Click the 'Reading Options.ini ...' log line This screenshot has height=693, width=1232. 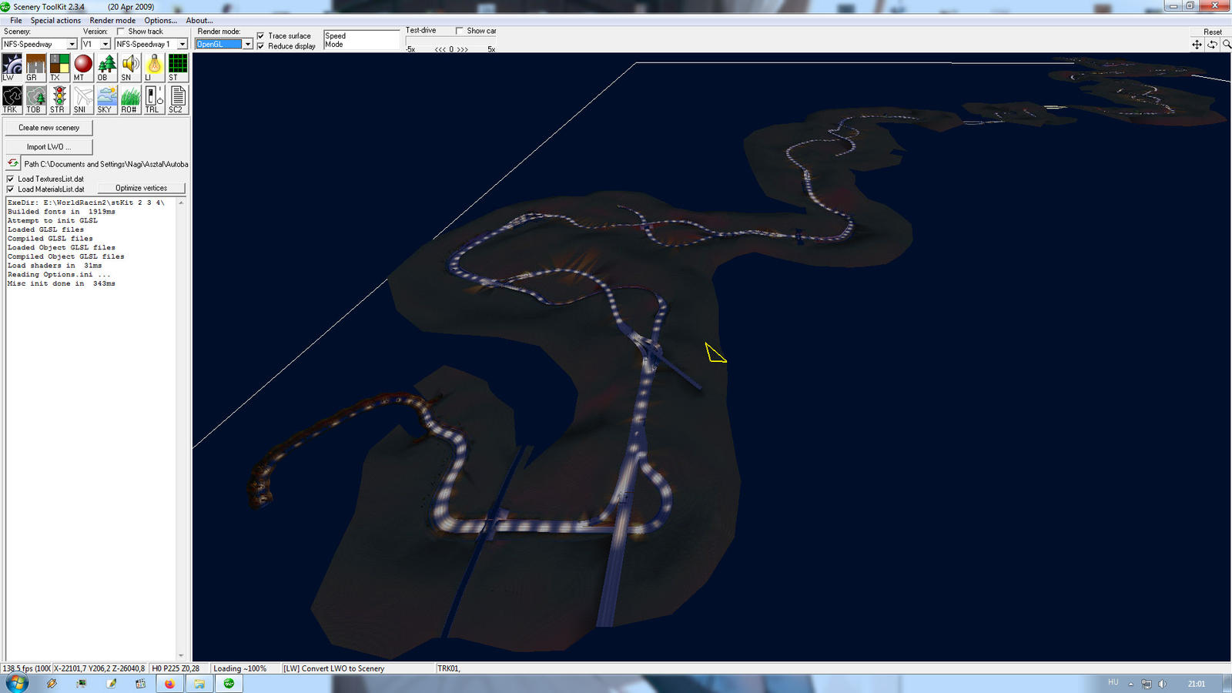59,275
